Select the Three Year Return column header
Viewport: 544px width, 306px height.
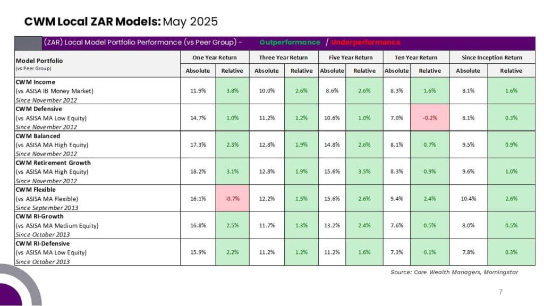pos(284,57)
